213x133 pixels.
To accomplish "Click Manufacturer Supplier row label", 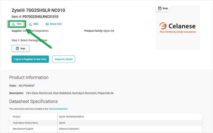I will 23,129.
